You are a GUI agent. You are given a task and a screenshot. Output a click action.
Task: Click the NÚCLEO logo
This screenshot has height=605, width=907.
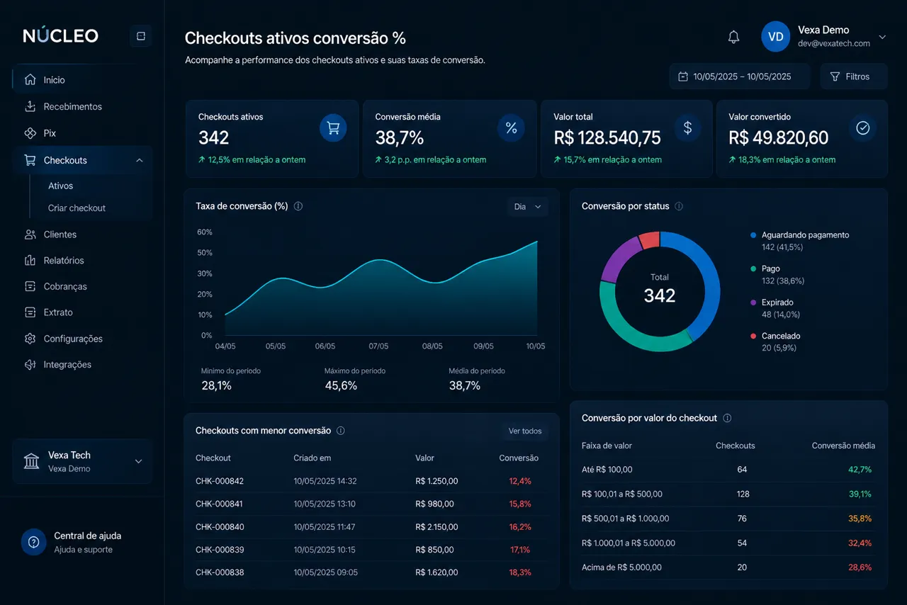61,35
